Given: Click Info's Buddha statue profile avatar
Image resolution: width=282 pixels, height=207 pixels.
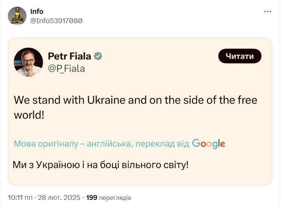Looking at the screenshot, I should 17,16.
